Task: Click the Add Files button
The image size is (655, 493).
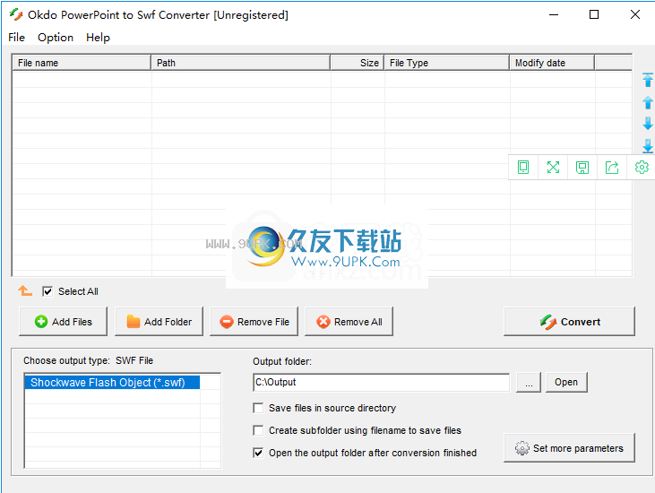Action: pos(63,321)
